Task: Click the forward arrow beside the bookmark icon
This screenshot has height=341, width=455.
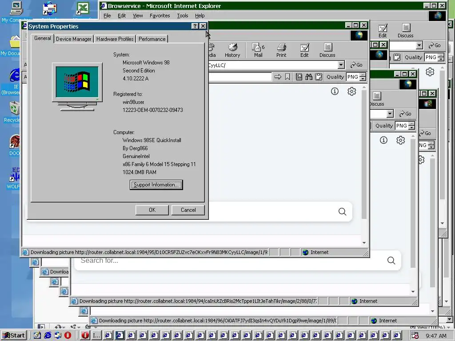Action: click(278, 77)
